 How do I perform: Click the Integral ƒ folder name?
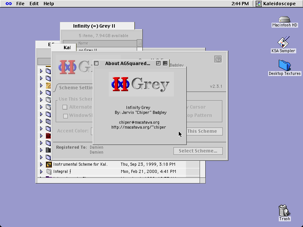click(62, 171)
